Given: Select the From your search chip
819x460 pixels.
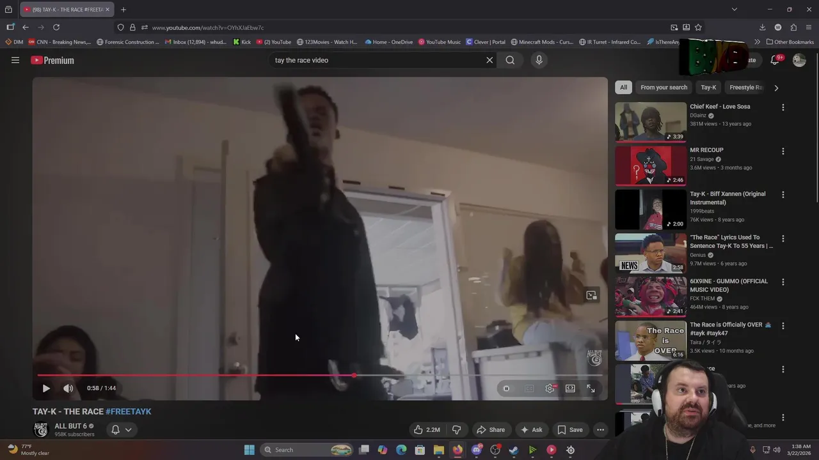Looking at the screenshot, I should [664, 88].
